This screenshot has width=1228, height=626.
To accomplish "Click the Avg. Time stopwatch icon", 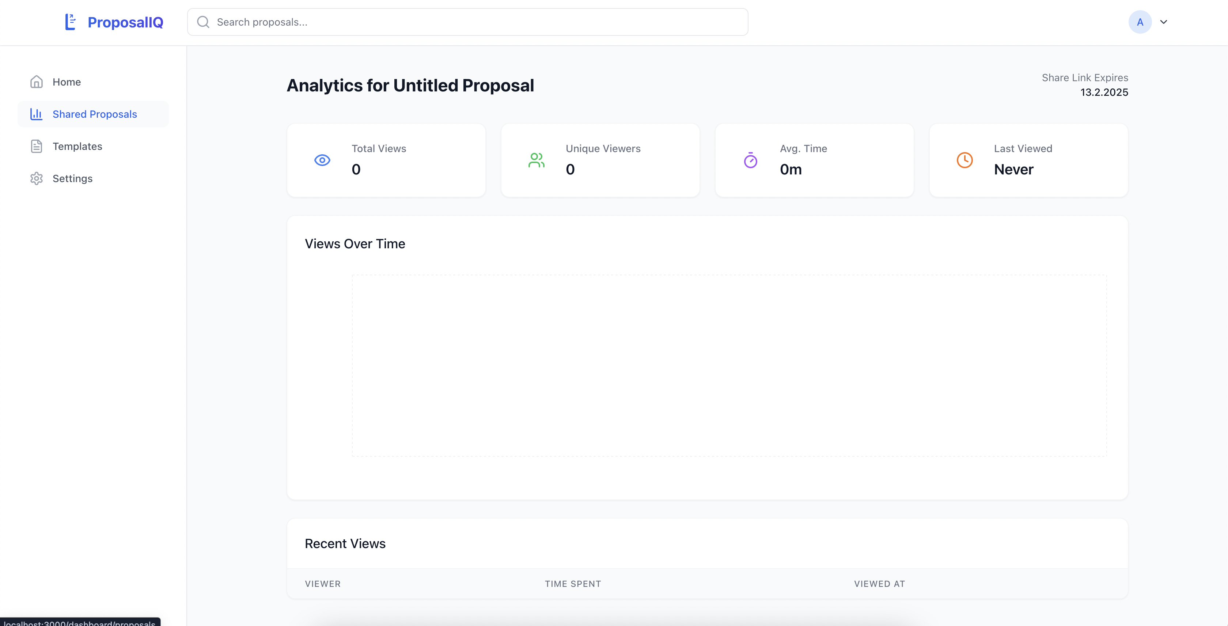I will [750, 160].
